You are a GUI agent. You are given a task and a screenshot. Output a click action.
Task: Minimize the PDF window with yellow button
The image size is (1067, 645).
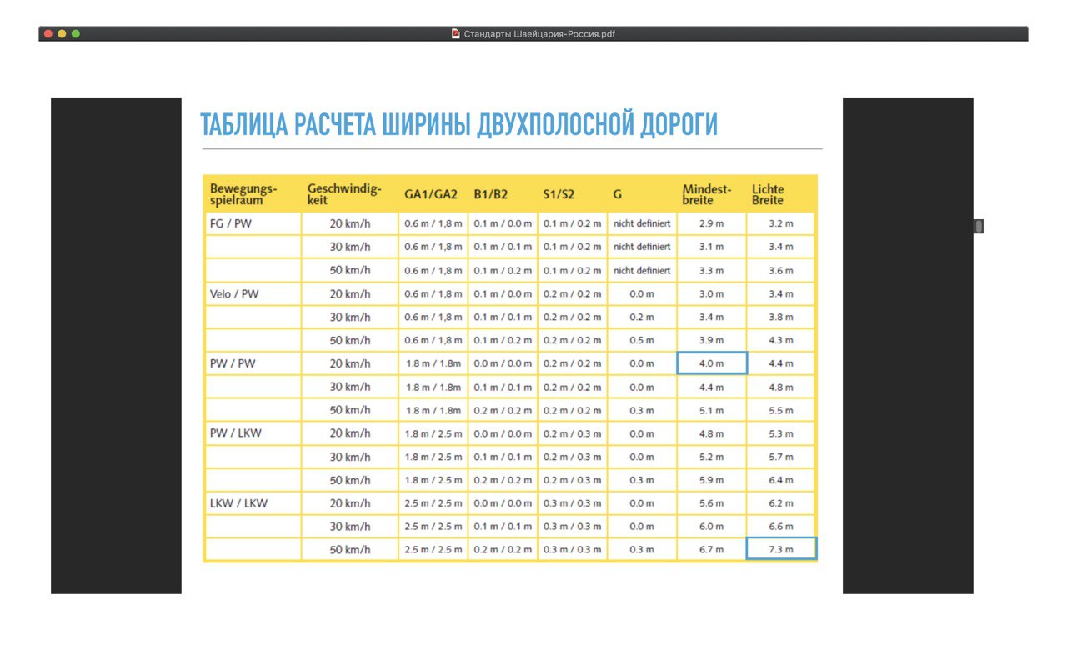click(x=62, y=34)
